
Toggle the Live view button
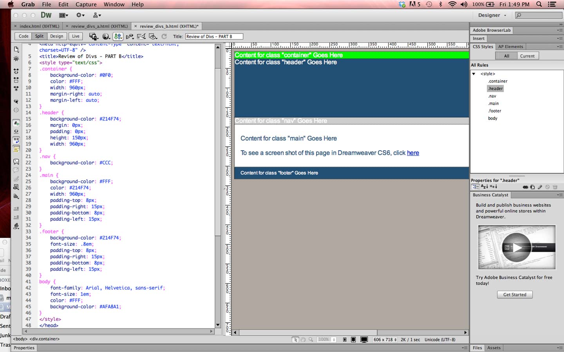pyautogui.click(x=76, y=36)
